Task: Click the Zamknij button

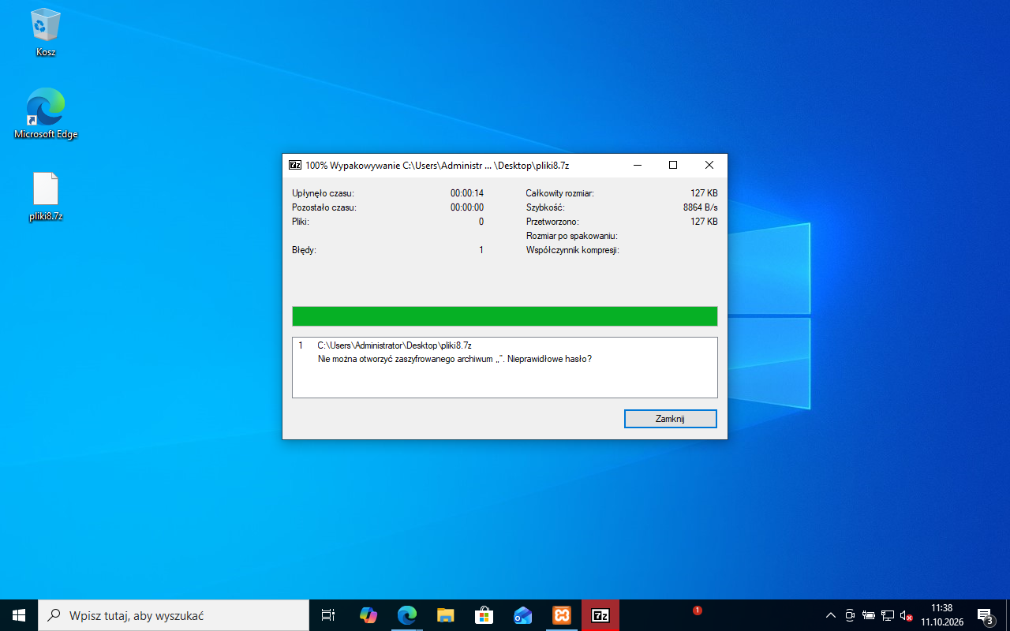Action: (670, 419)
